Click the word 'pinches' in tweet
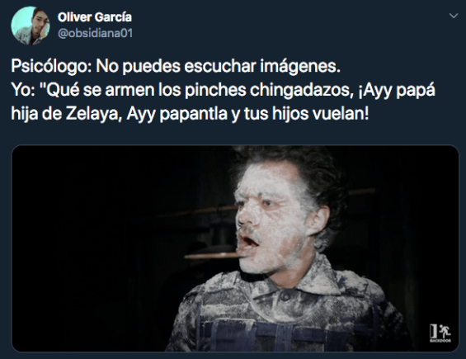The width and height of the screenshot is (466, 359). (215, 90)
